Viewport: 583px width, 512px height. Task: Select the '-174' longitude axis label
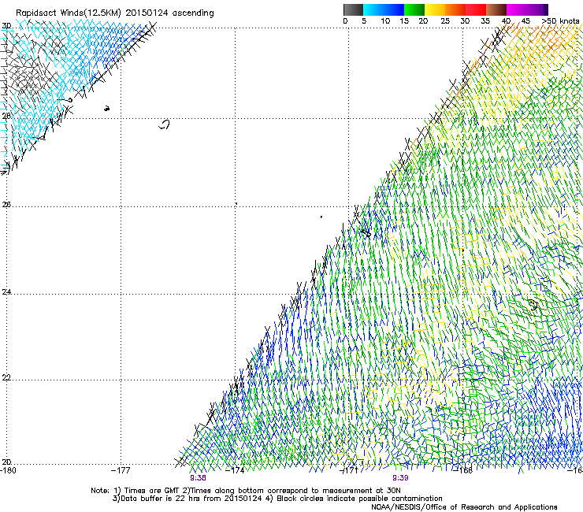click(236, 470)
